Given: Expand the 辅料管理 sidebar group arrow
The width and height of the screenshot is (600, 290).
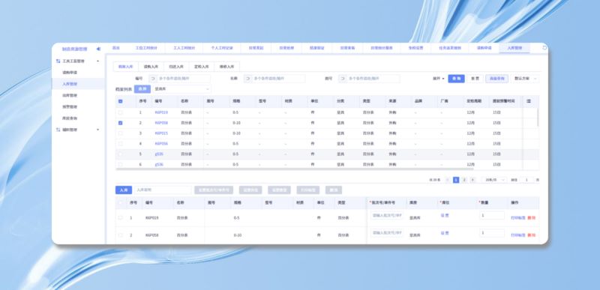Looking at the screenshot, I should pos(97,130).
